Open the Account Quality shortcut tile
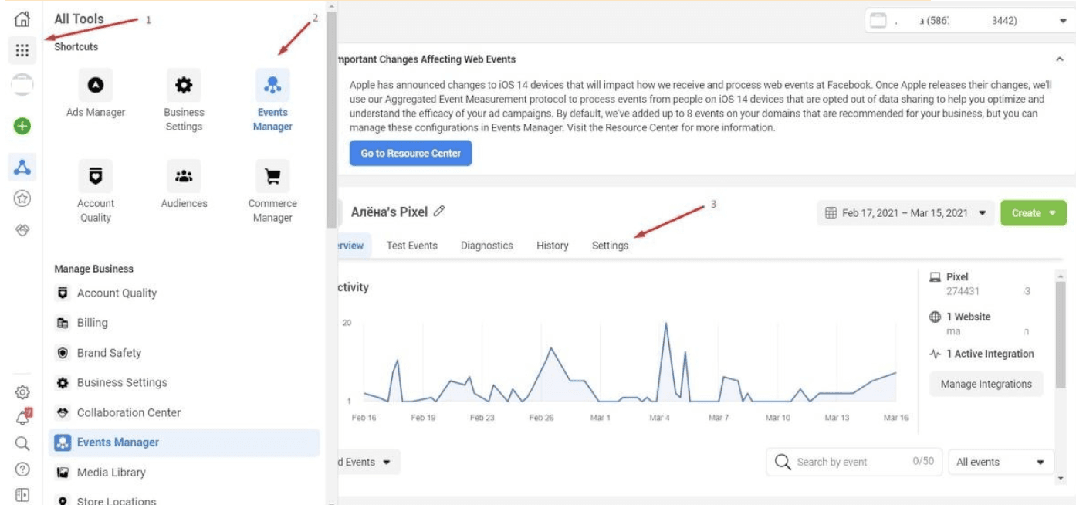This screenshot has height=505, width=1076. (x=96, y=191)
